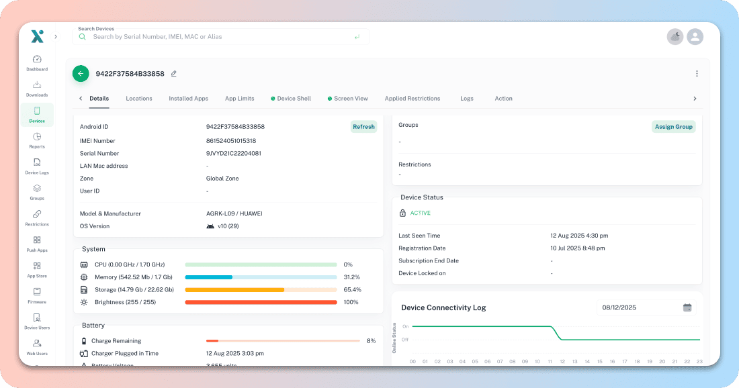Open the Reports sidebar icon
This screenshot has width=739, height=388.
37,137
